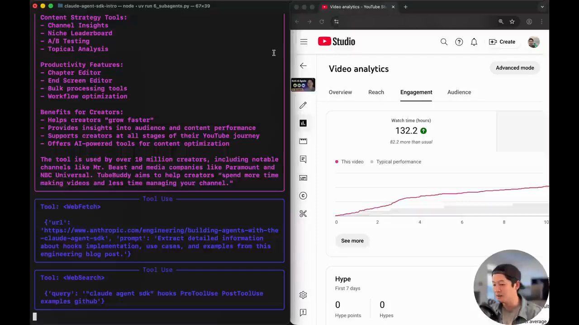Click the video thumbnail in sidebar

pyautogui.click(x=303, y=85)
